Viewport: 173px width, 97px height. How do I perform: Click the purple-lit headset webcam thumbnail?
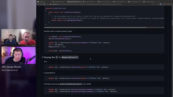pyautogui.click(x=19, y=55)
